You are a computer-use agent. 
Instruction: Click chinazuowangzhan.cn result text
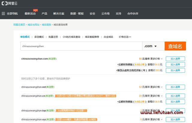pos(33,96)
